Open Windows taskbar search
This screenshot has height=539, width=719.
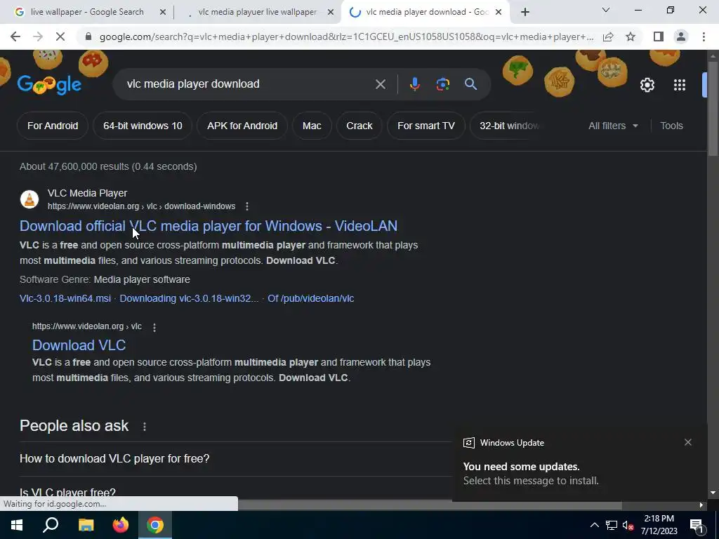51,525
